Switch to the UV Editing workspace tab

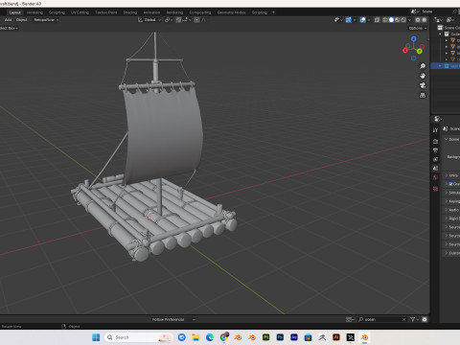click(x=80, y=12)
